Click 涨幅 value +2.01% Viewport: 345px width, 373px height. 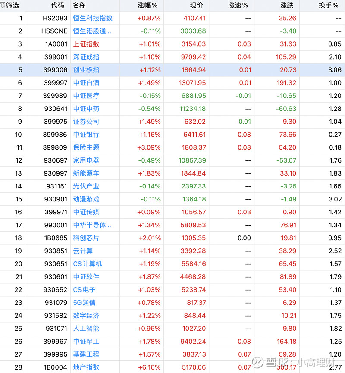[x=149, y=238]
